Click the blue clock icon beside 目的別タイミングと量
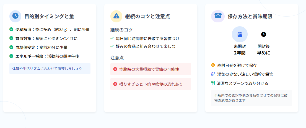The height and width of the screenshot is (128, 306). pos(15,16)
